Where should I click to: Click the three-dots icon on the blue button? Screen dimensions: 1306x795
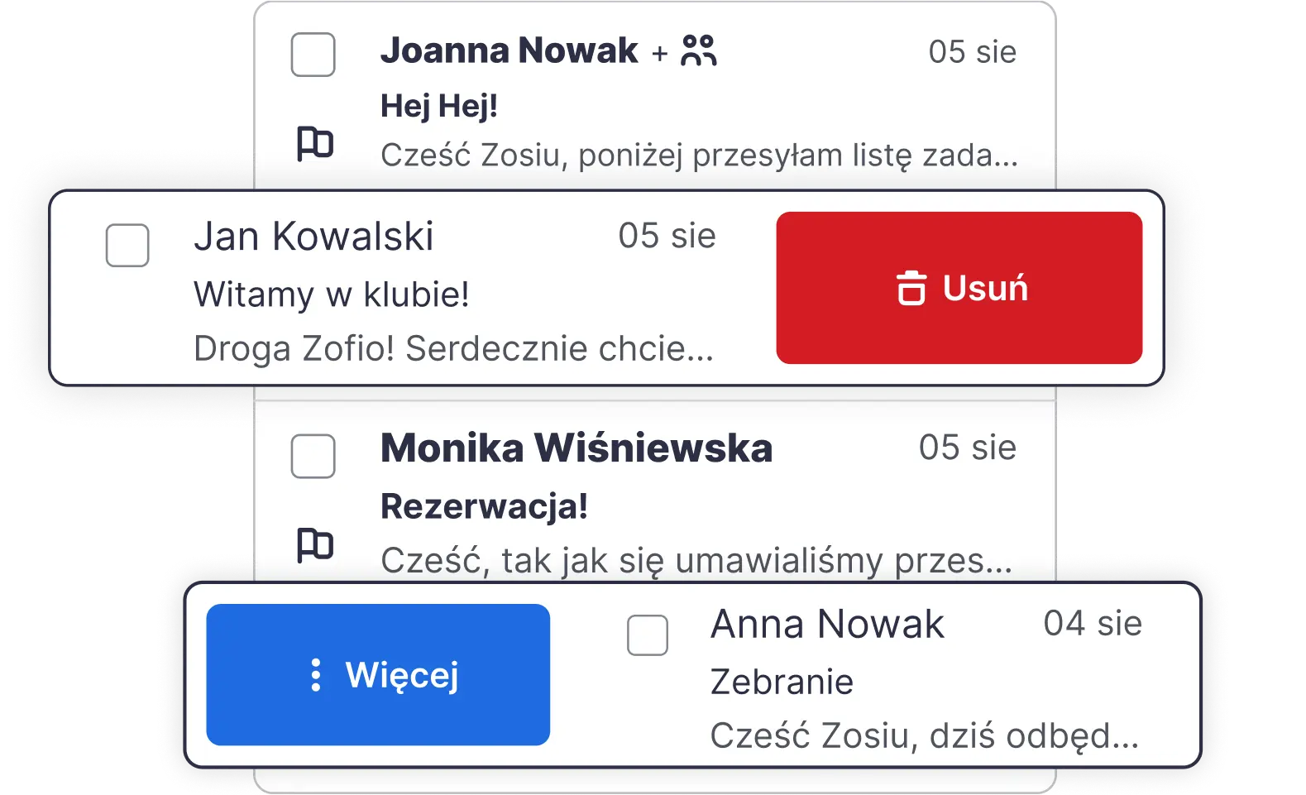[315, 675]
